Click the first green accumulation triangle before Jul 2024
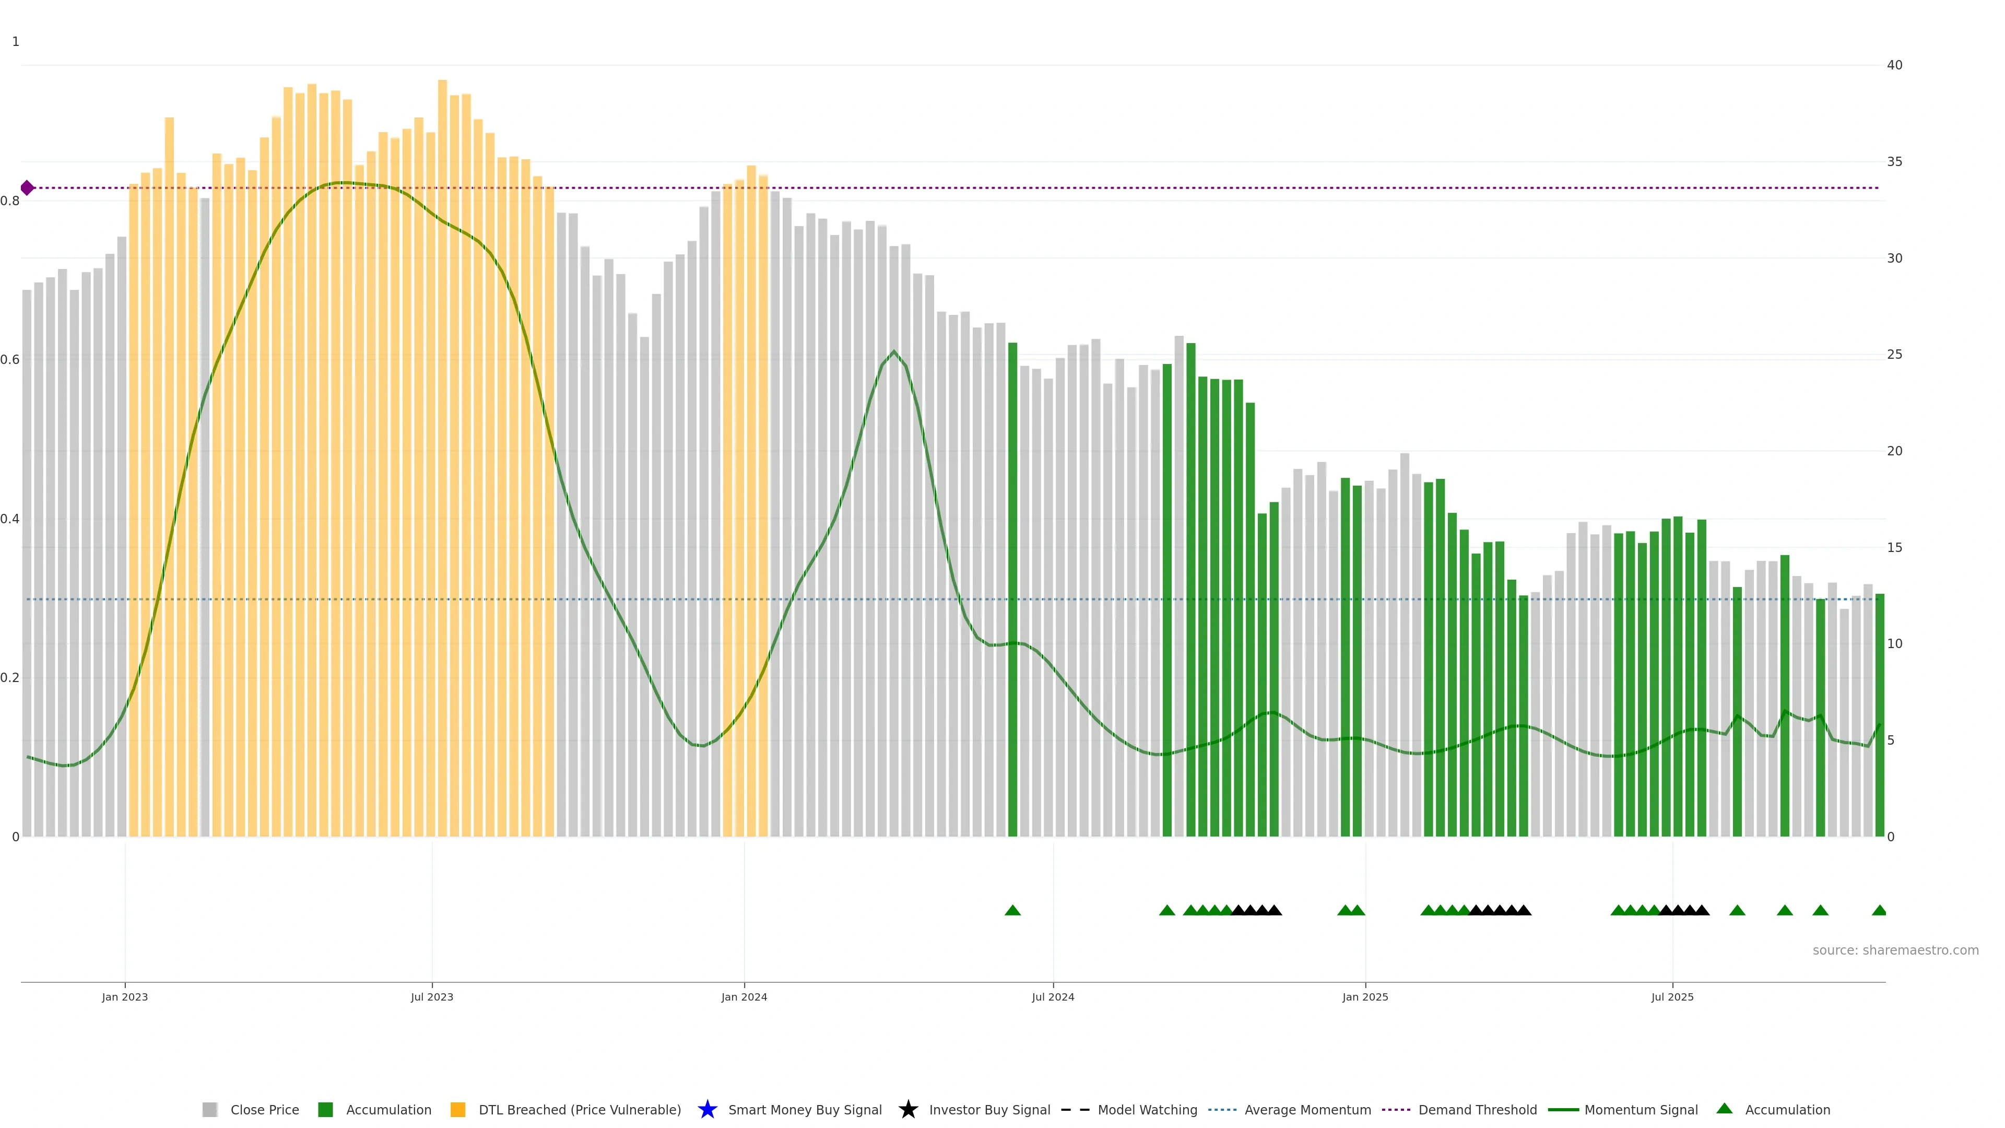Image resolution: width=2005 pixels, height=1128 pixels. pos(1012,910)
